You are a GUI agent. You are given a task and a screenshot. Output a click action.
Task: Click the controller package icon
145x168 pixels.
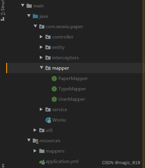(48, 37)
